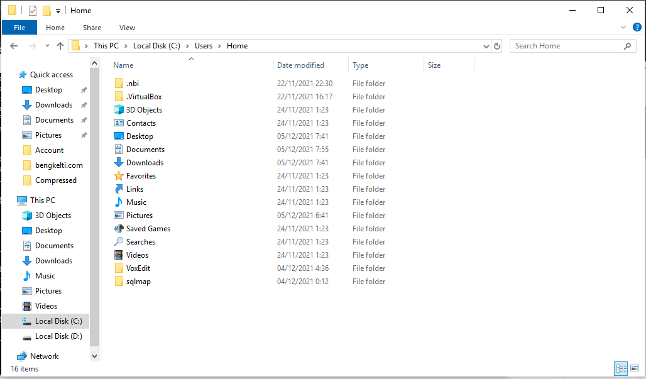Select Local Disk (C:) in navigation pane
Image resolution: width=646 pixels, height=379 pixels.
tap(58, 321)
